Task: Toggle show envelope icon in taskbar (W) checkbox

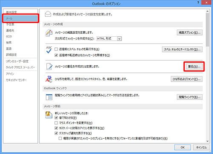Action: point(56,128)
